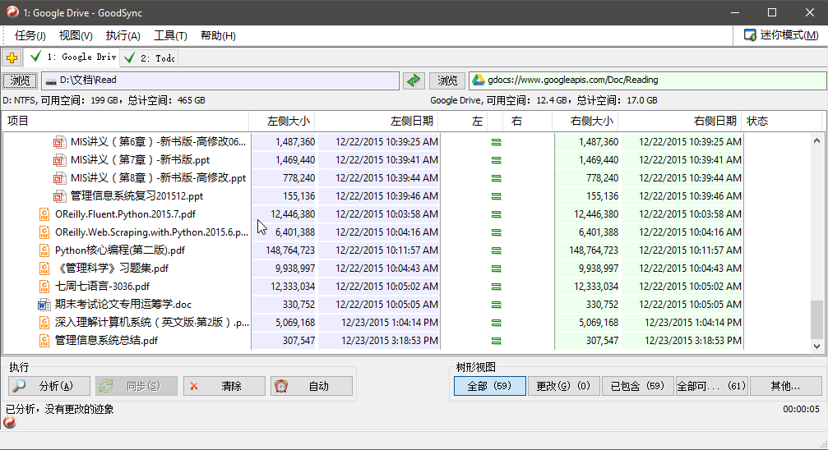This screenshot has height=450, width=828.
Task: Click the 清除 clear button
Action: coord(224,386)
